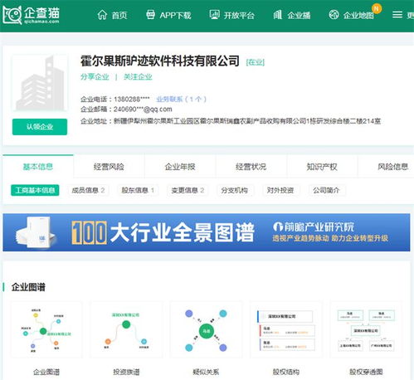The height and width of the screenshot is (380, 414).
Task: Click the 业务联系 (1个) link
Action: click(181, 99)
